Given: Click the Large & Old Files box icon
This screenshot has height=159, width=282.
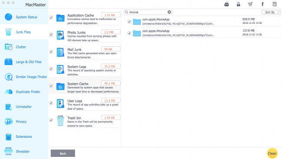Looking at the screenshot, I should (x=8, y=62).
